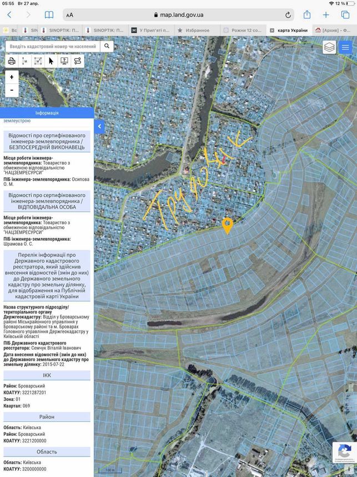Focus the cadastral number search field

click(53, 46)
